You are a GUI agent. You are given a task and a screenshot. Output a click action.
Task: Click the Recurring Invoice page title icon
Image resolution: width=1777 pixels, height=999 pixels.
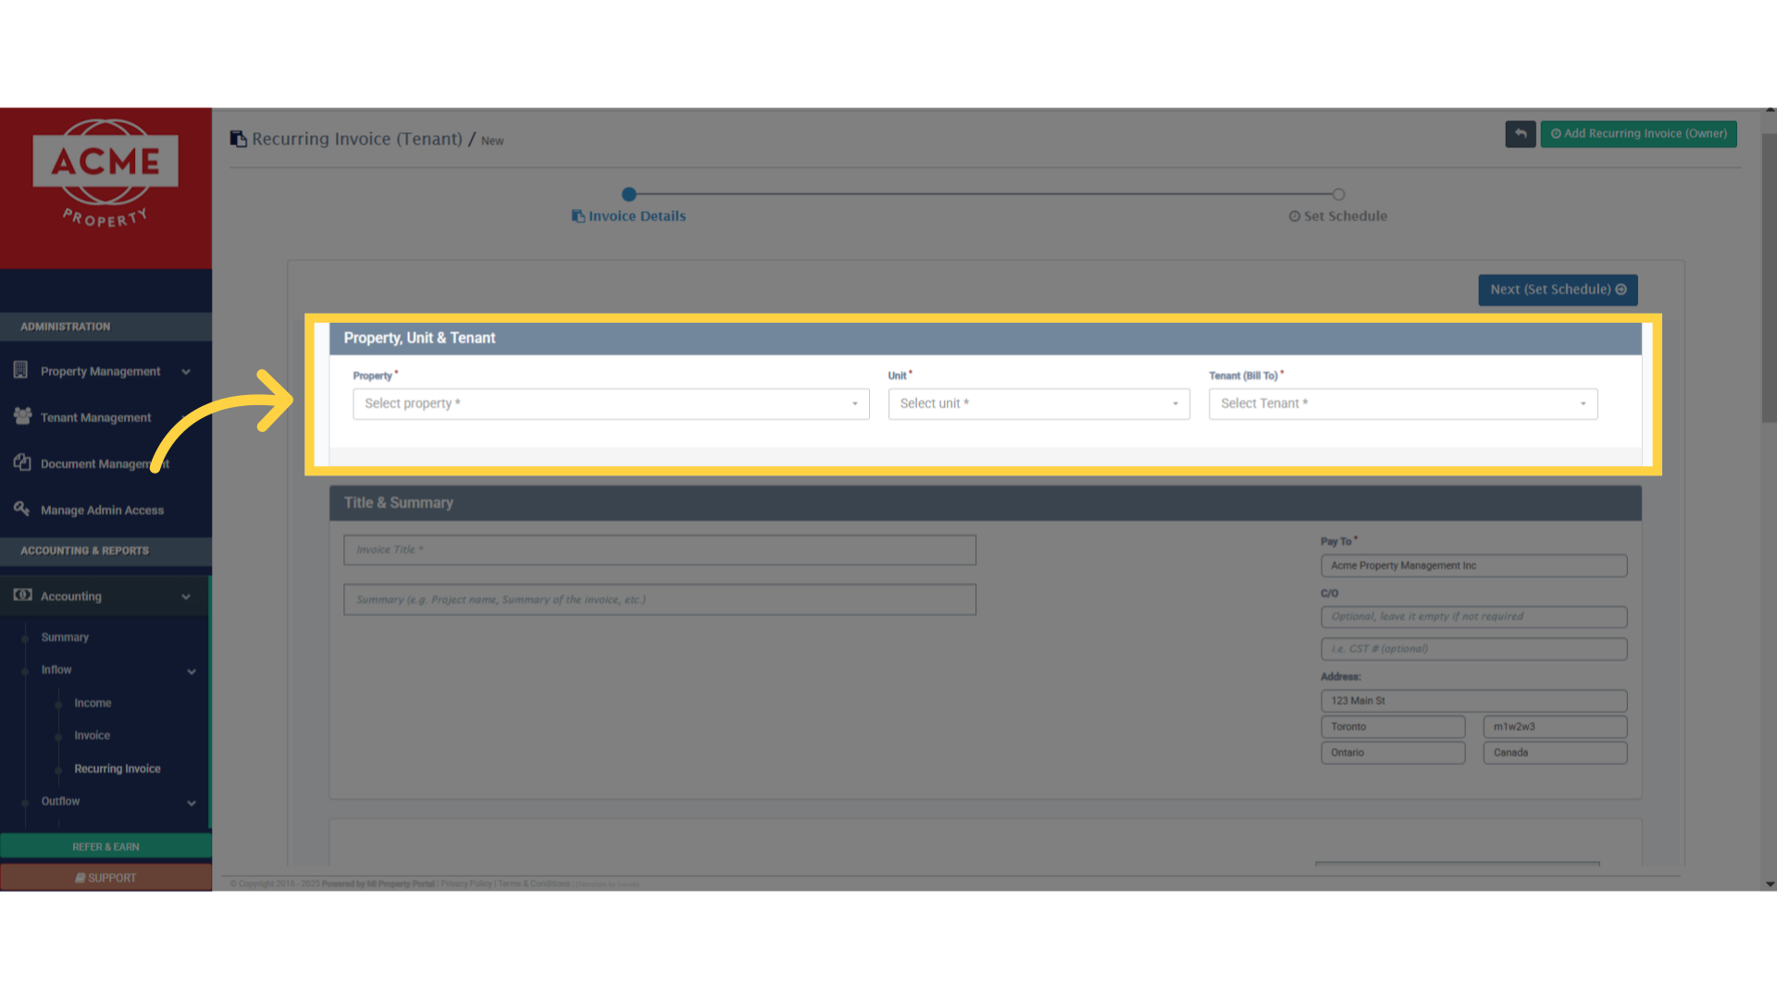(x=239, y=139)
